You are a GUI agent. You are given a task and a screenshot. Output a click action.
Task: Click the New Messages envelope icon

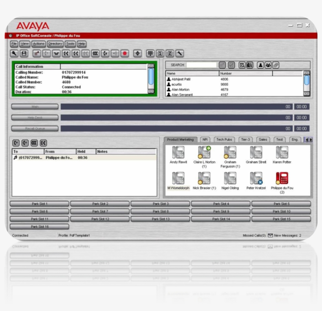pos(270,236)
